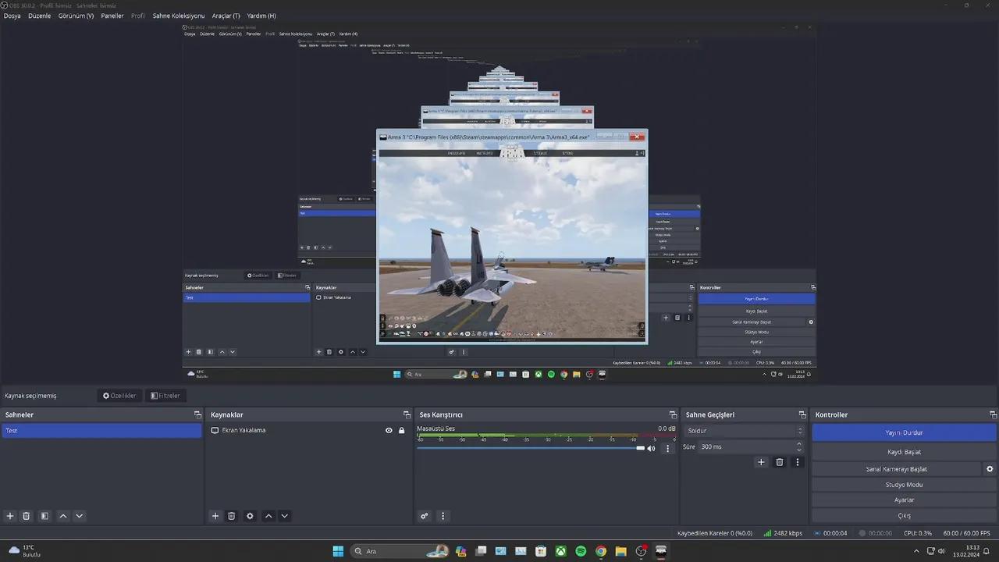Remove scene transition with trash icon
Screen dimensions: 999x562
[x=779, y=462]
